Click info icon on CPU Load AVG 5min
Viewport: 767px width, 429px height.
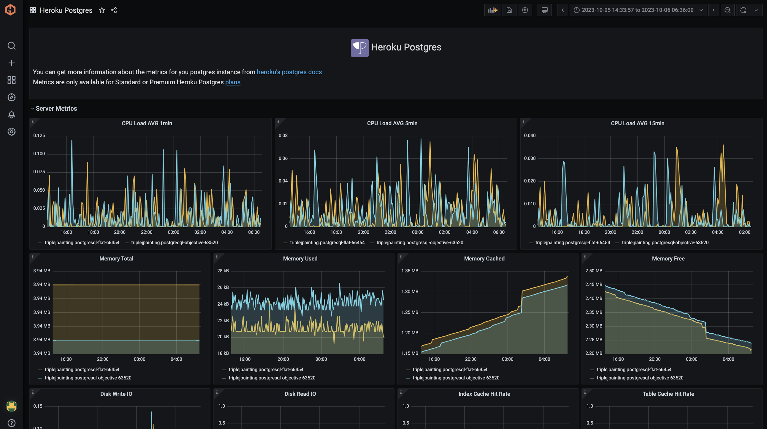(278, 121)
